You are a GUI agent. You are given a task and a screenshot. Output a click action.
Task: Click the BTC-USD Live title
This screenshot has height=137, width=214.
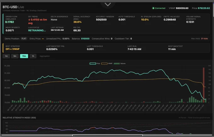pyautogui.click(x=13, y=7)
